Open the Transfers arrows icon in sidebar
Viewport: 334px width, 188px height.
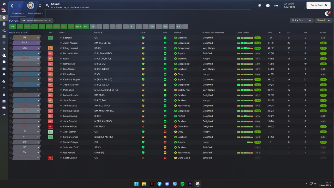[4, 88]
